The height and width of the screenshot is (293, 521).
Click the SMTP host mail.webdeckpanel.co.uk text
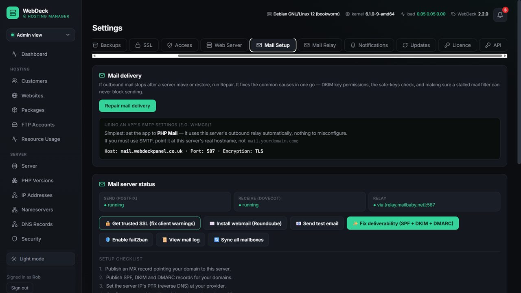point(151,151)
